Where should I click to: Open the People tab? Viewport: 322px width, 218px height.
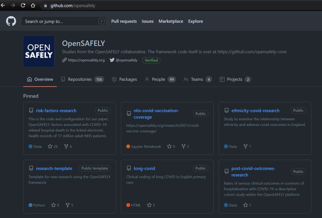coord(160,79)
